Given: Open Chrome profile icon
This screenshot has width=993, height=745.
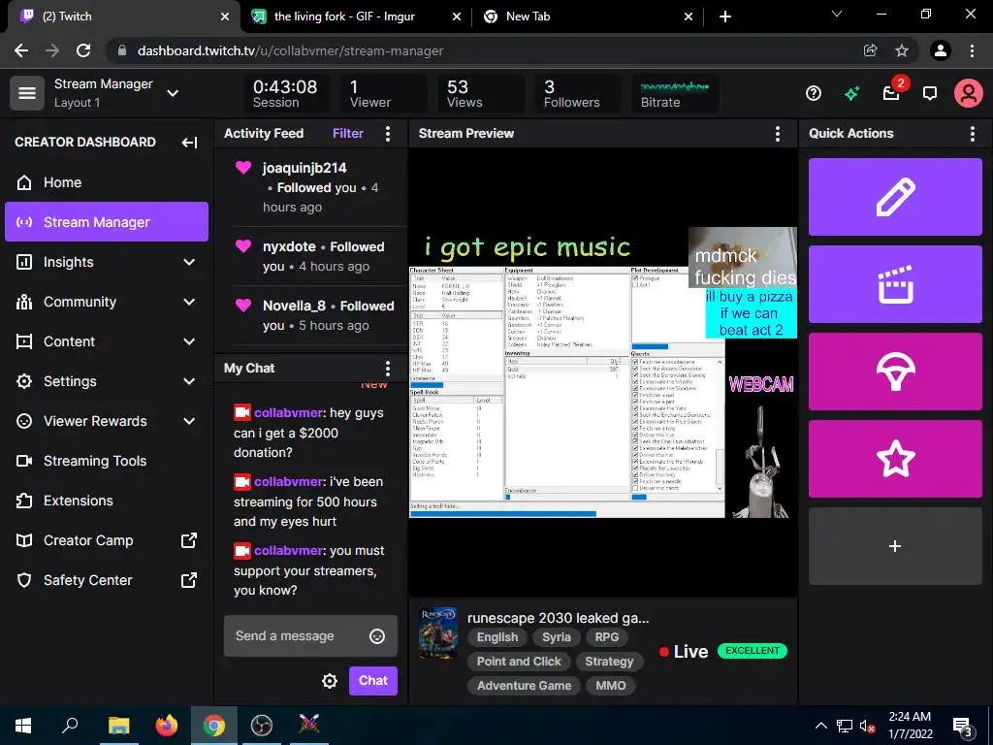Looking at the screenshot, I should click(x=941, y=50).
